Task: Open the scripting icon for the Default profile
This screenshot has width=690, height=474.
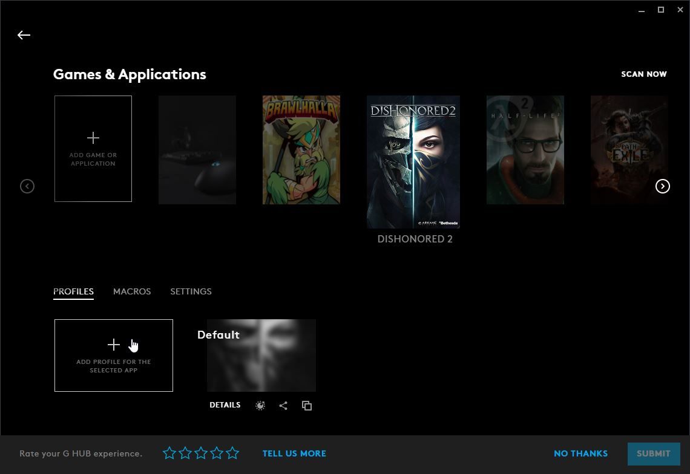Action: pyautogui.click(x=260, y=406)
